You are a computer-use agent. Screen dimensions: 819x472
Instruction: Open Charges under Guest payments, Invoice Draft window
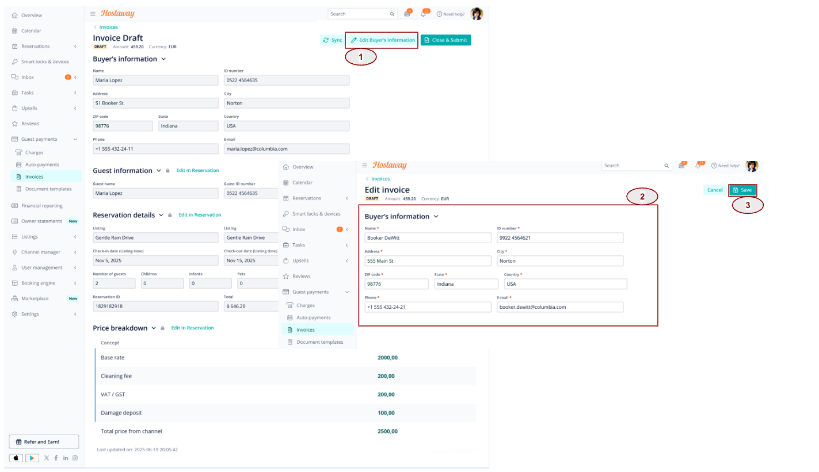(34, 152)
